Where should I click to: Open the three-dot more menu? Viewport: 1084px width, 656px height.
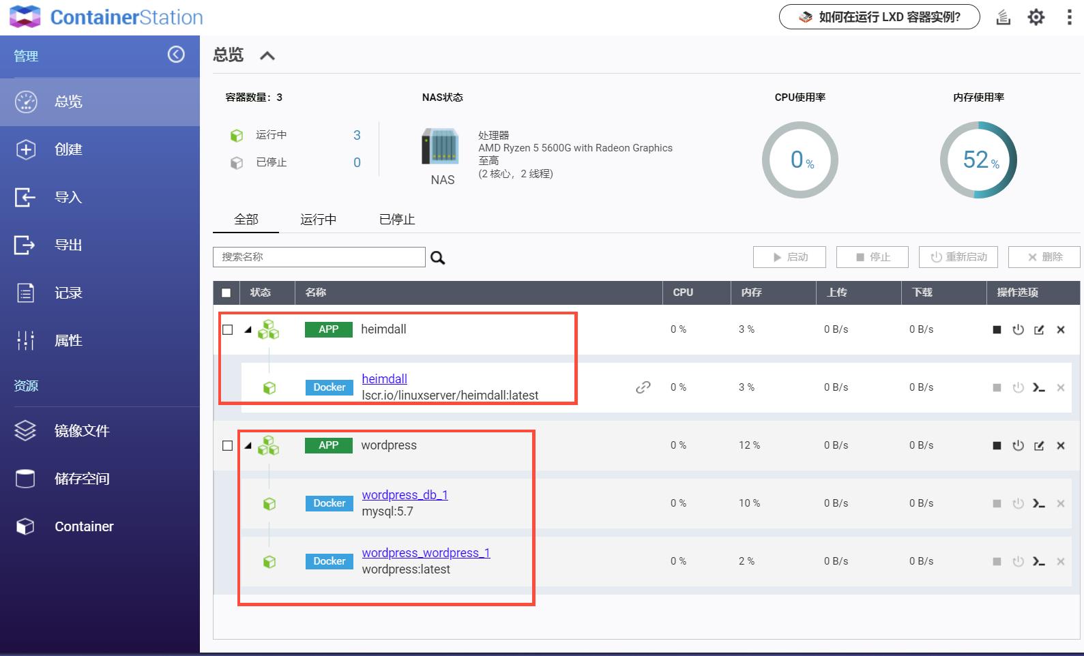[x=1069, y=17]
